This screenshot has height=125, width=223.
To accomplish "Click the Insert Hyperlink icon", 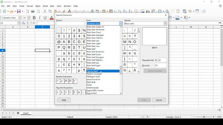I will click(x=167, y=11).
